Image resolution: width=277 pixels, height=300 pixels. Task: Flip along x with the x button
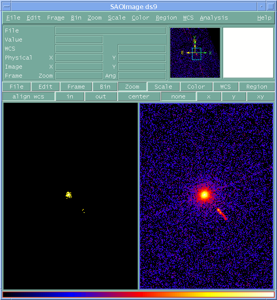click(209, 96)
